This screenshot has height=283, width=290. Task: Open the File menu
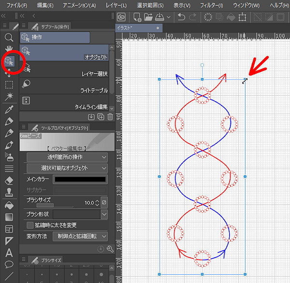[17, 5]
